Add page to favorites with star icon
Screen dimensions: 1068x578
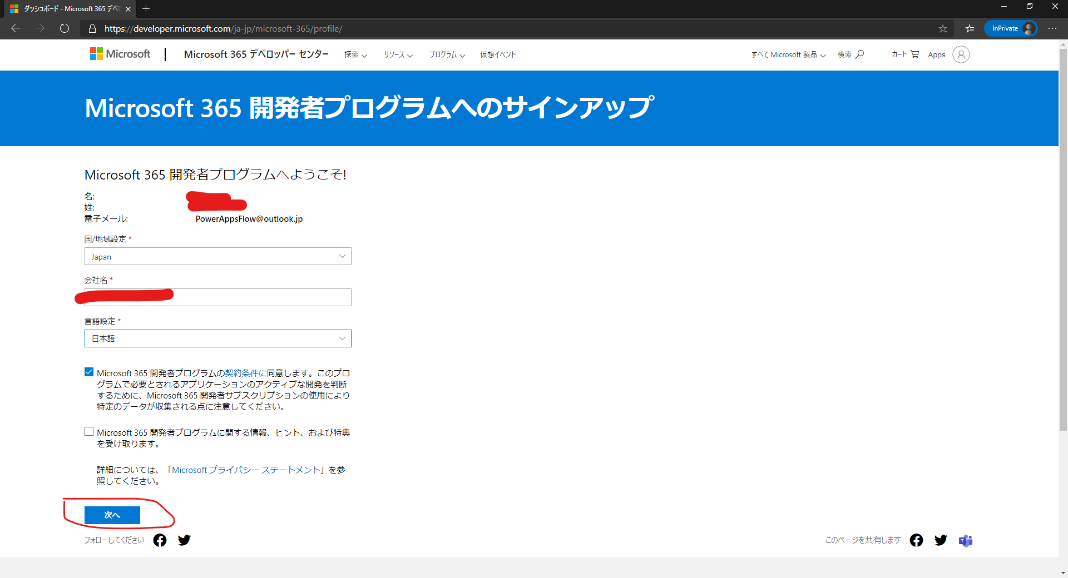tap(943, 28)
